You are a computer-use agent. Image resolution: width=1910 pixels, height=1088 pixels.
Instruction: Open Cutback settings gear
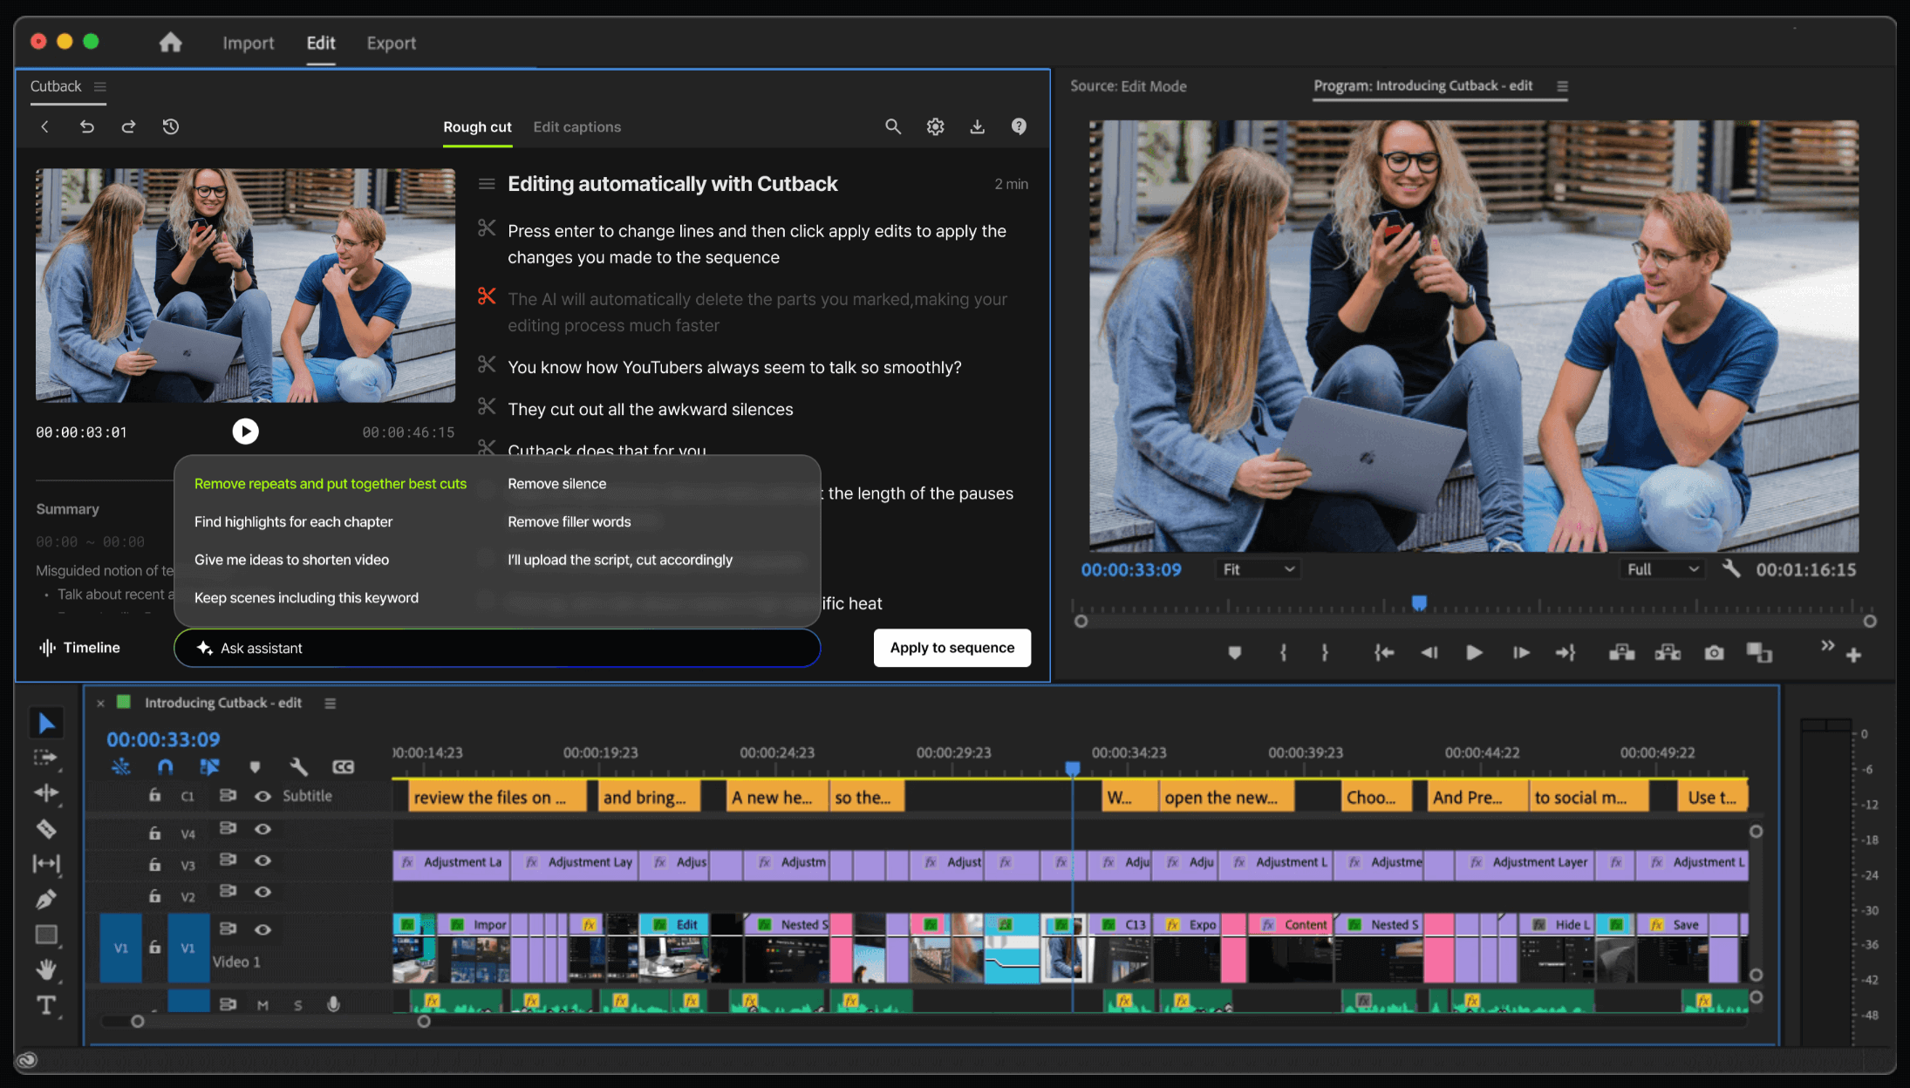pyautogui.click(x=935, y=126)
